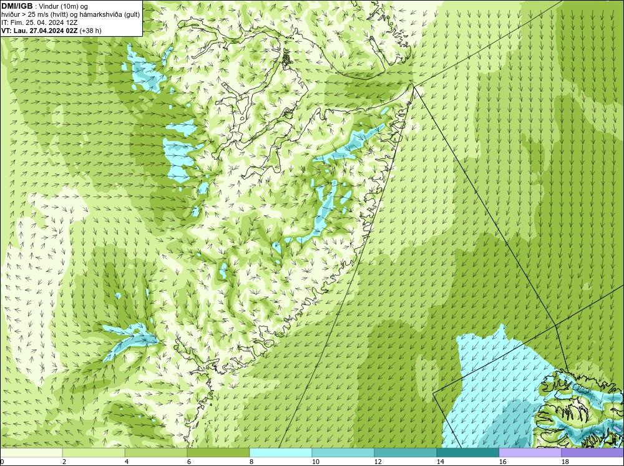The image size is (624, 466).
Task: Click the darker purple above-18 m/s legend swatch
Action: pos(593,453)
